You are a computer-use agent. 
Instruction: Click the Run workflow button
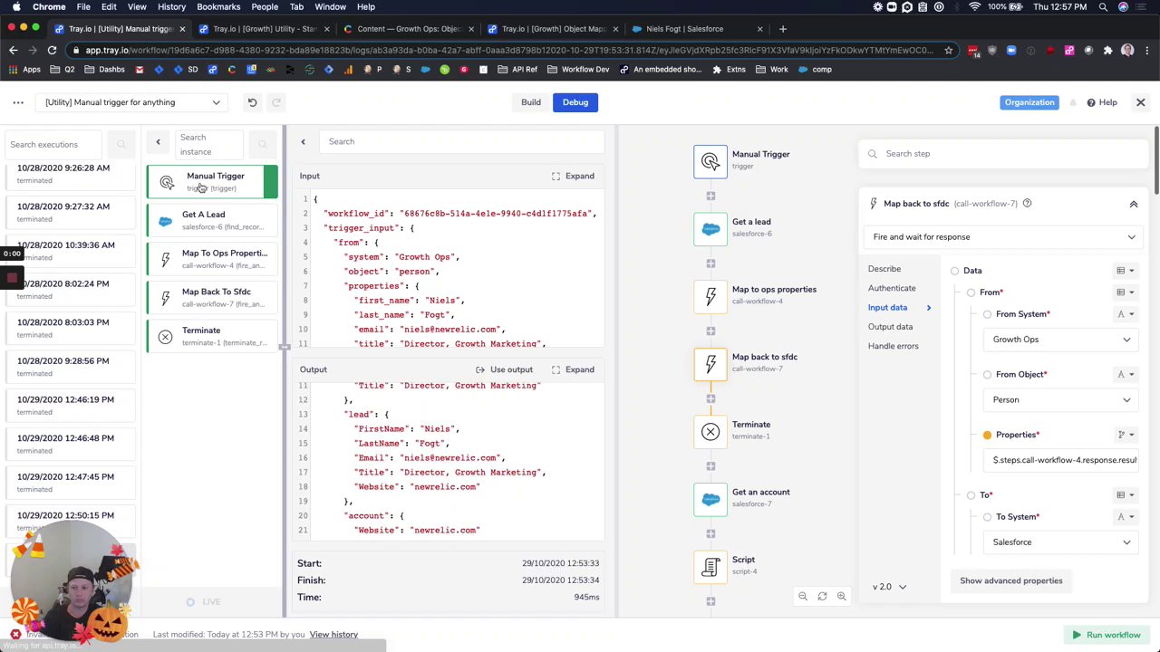1107,636
